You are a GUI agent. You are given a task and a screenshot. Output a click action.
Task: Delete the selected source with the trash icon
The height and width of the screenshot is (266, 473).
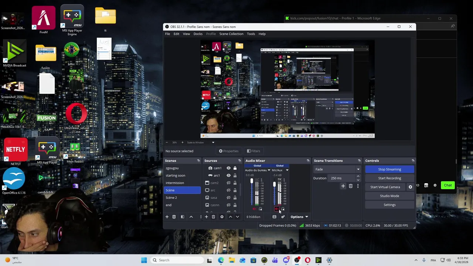[213, 217]
